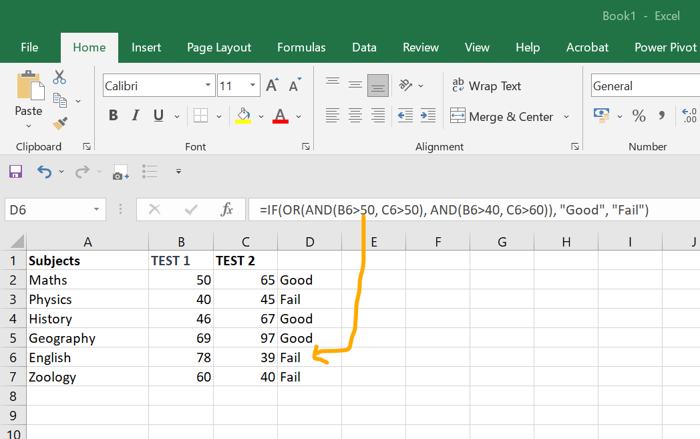Click camera screenshot icon in toolbar

(x=120, y=172)
